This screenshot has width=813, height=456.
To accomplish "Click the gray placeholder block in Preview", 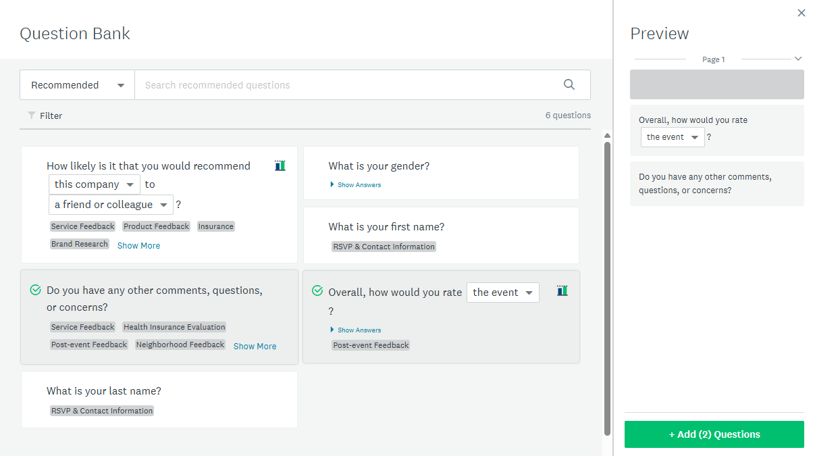I will 717,84.
